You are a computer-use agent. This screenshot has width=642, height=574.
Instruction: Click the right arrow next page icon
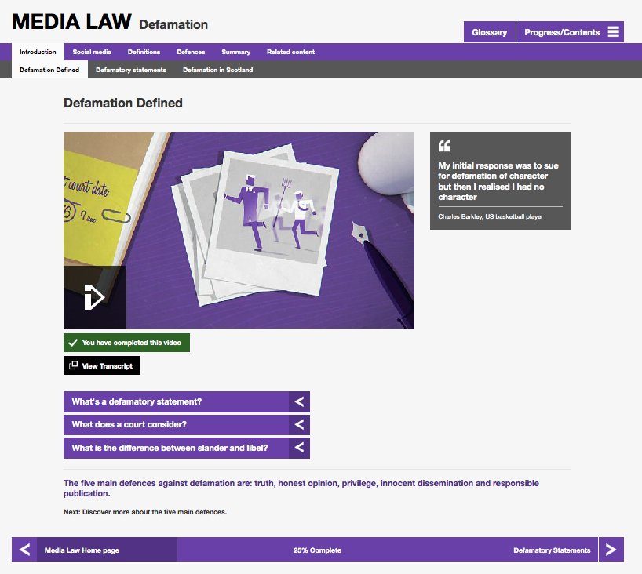click(x=611, y=550)
